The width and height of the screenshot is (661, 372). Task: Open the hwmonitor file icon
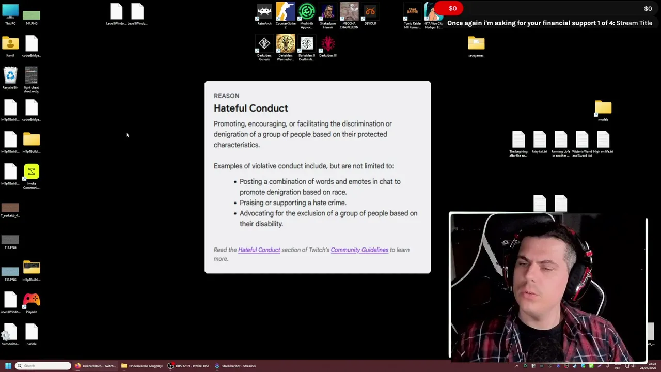(10, 334)
